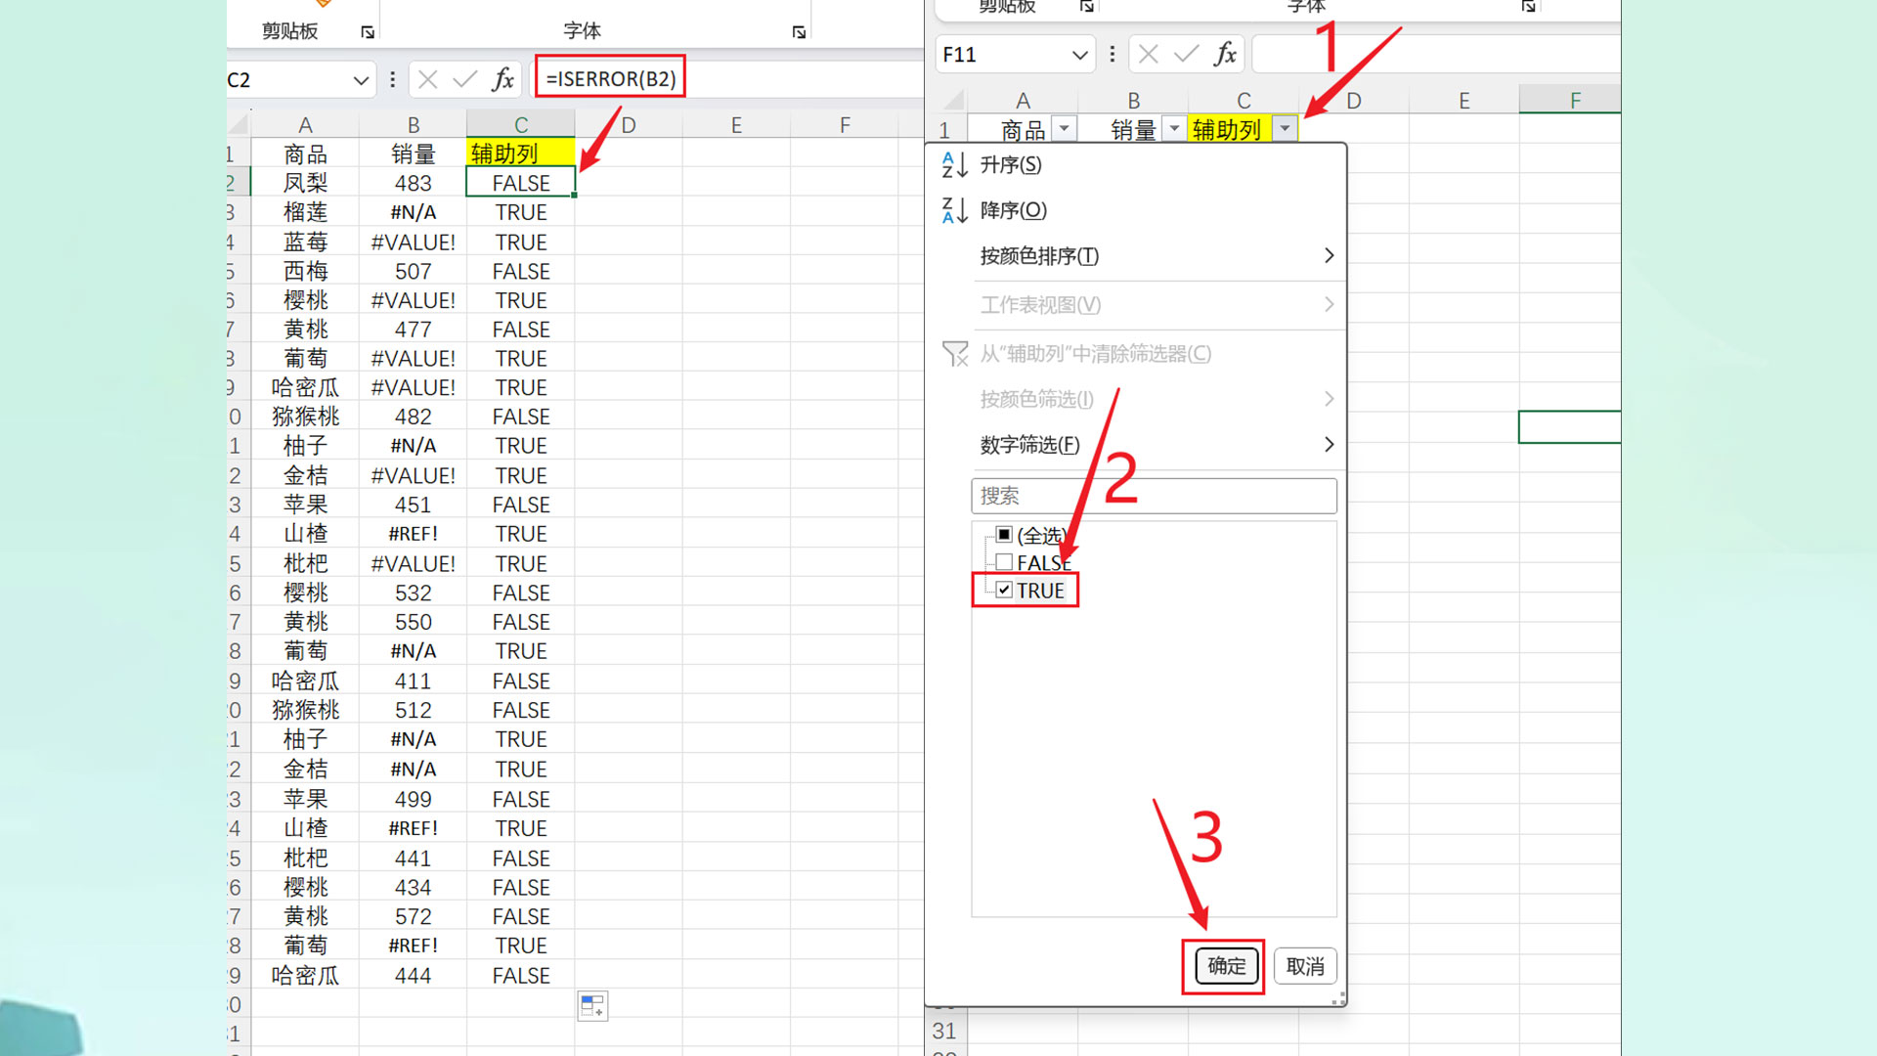Screen dimensions: 1877x1056
Task: Select column A header in right sheet
Action: click(x=1023, y=100)
